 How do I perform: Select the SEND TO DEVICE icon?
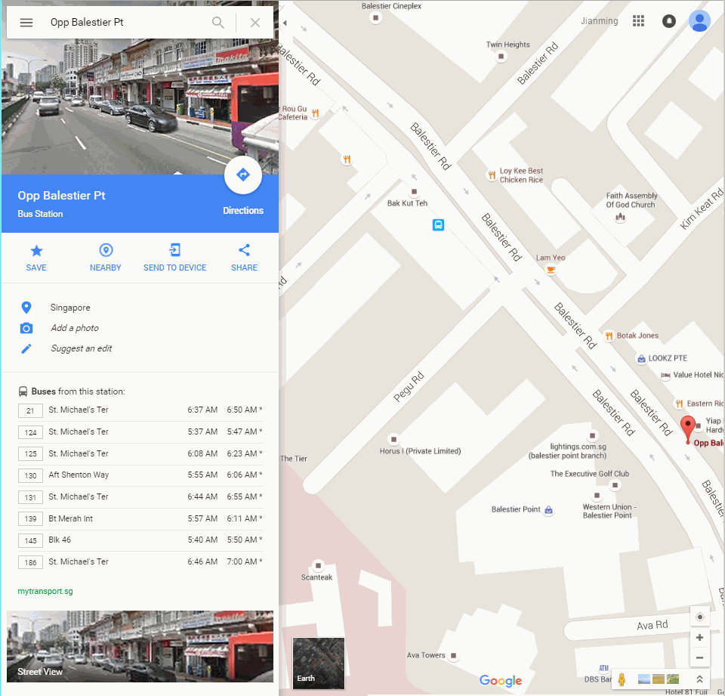click(x=174, y=249)
